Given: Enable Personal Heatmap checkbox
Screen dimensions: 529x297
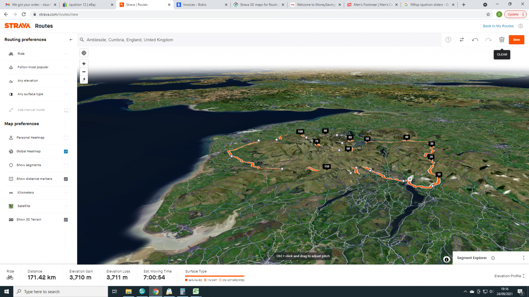Looking at the screenshot, I should click(66, 138).
